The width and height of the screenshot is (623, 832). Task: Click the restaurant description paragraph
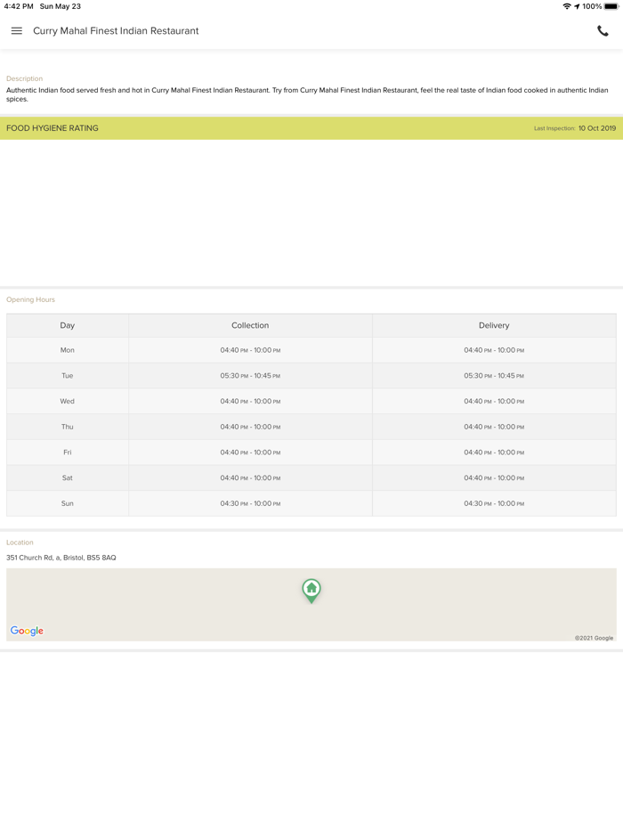pyautogui.click(x=307, y=94)
